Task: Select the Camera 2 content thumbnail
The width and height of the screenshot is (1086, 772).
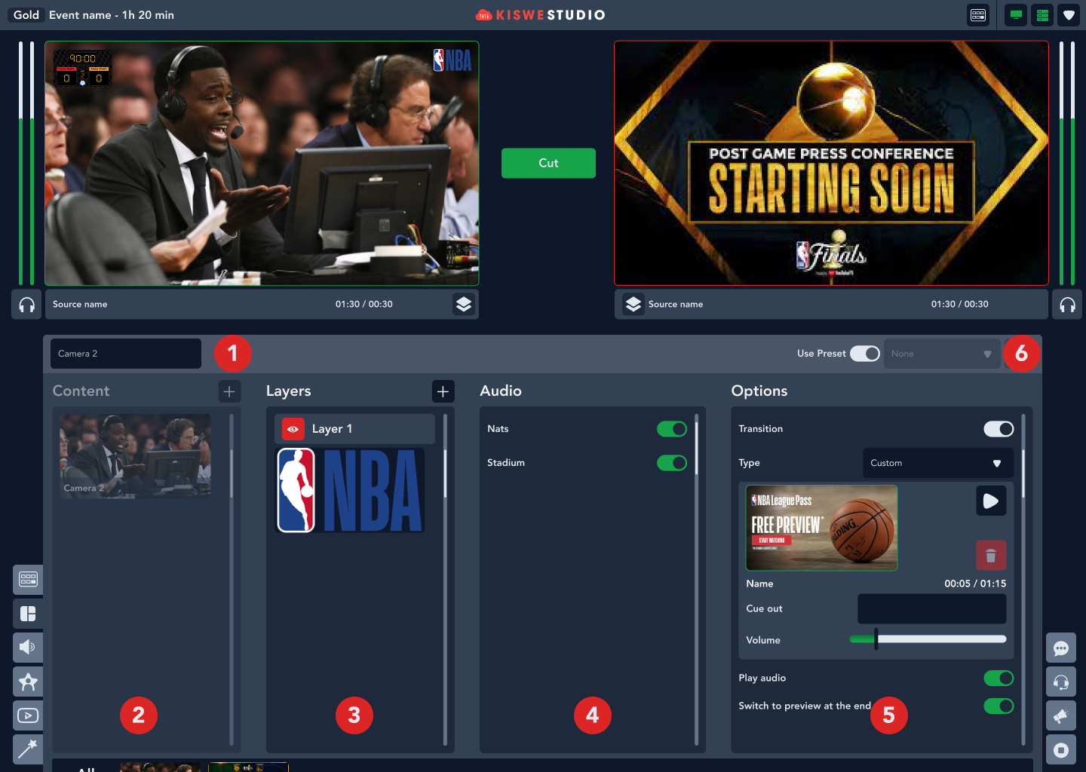Action: pos(136,455)
